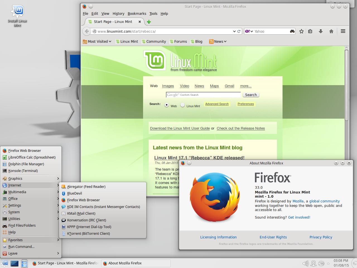The width and height of the screenshot is (357, 268).
Task: Open Privacy Policy link
Action: click(321, 237)
